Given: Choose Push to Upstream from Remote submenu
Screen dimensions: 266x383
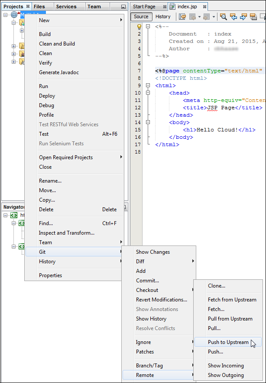Looking at the screenshot, I should pyautogui.click(x=228, y=342).
